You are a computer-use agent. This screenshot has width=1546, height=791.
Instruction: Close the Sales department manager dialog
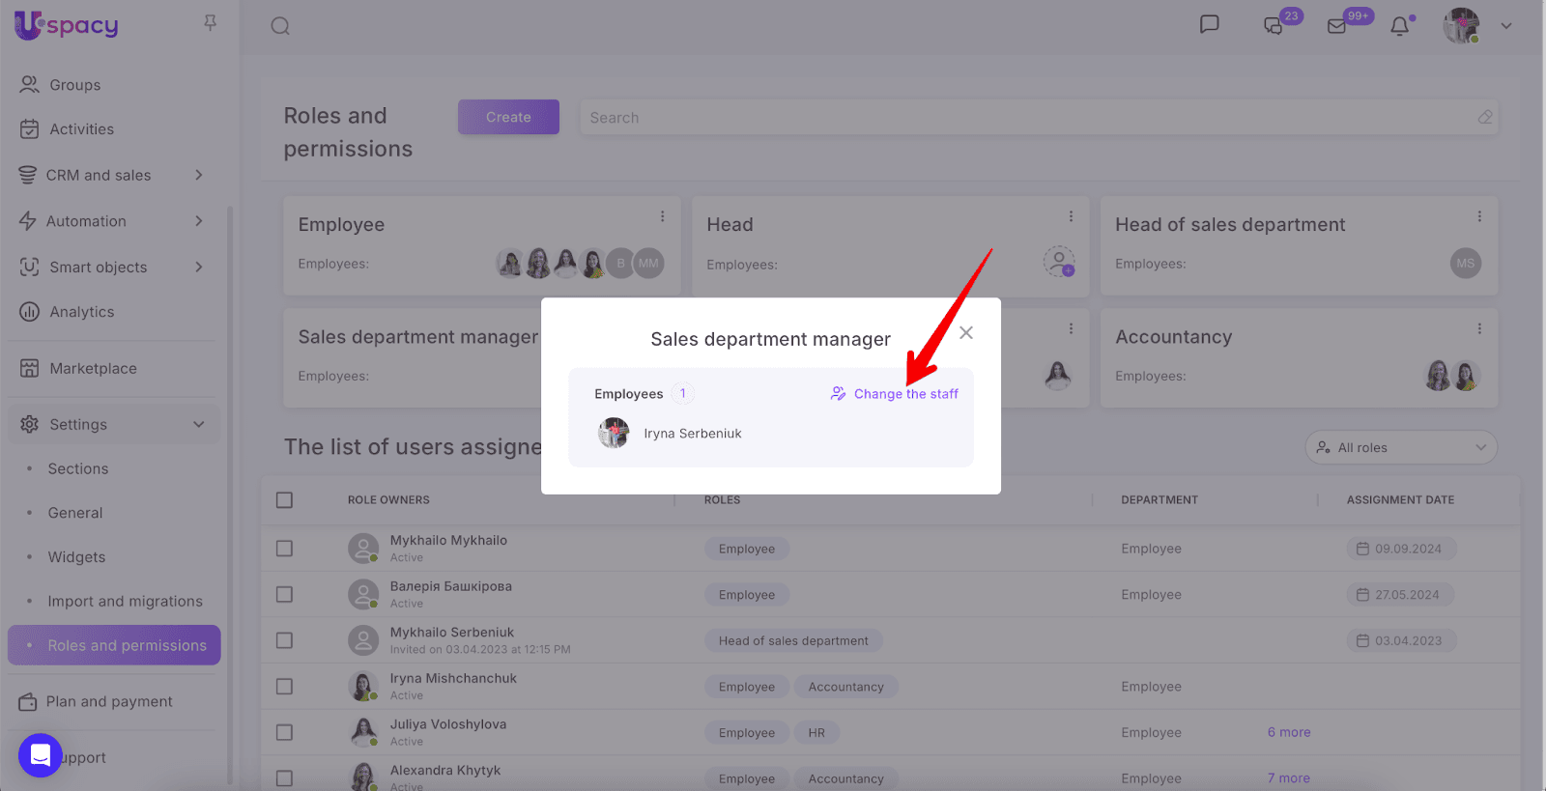965,332
